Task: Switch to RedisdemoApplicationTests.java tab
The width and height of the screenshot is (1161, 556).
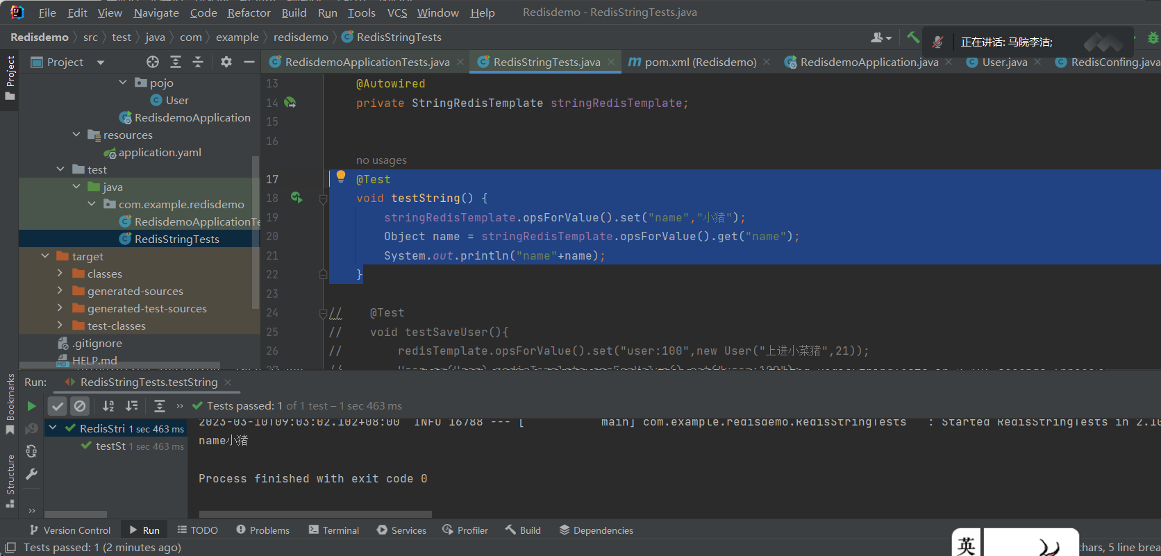Action: coord(367,62)
